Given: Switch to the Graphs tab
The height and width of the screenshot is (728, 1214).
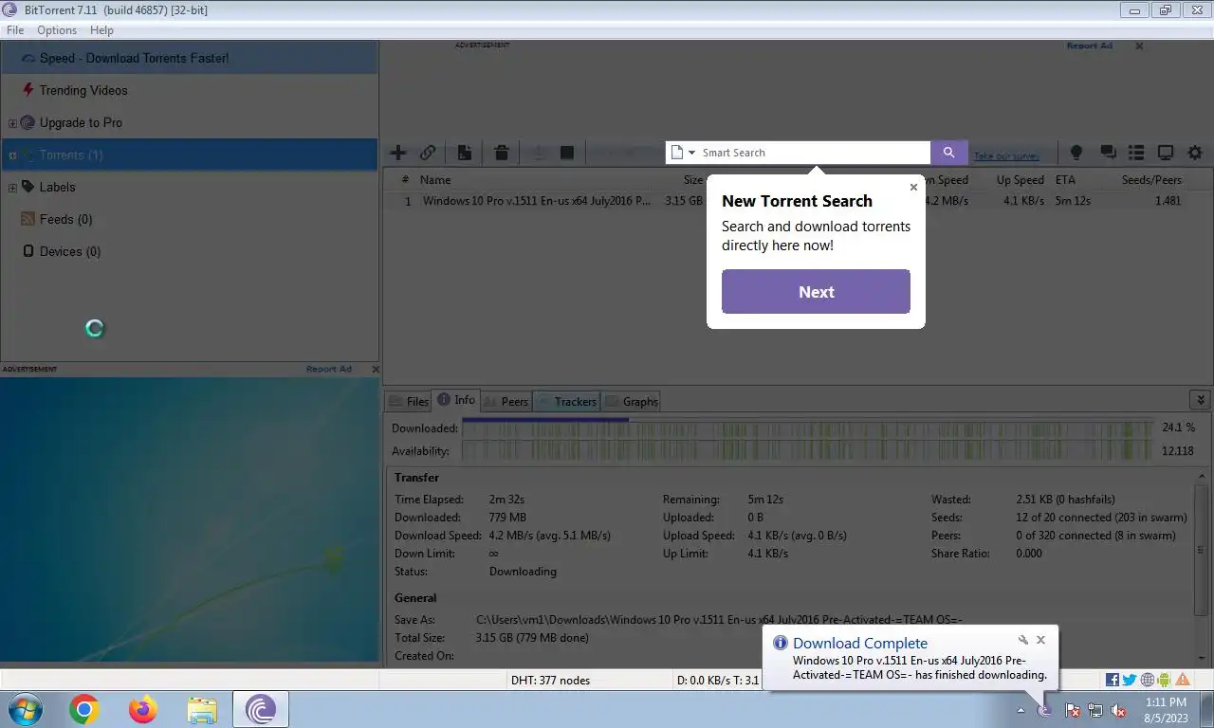Looking at the screenshot, I should pyautogui.click(x=632, y=401).
